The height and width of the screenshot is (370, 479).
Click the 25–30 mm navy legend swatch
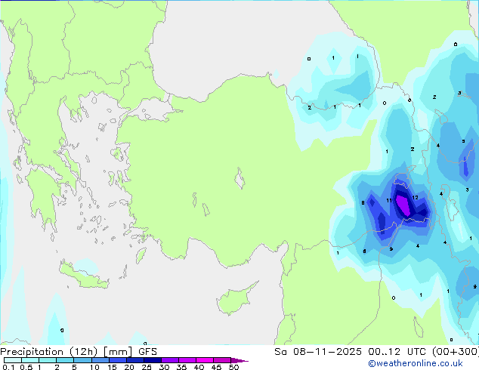coord(153,360)
